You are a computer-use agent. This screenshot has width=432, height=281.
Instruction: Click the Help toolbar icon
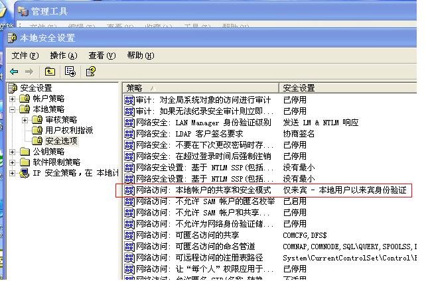pos(90,72)
